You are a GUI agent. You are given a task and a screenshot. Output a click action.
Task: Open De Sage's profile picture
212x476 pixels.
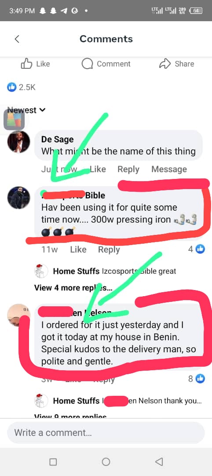coord(19,142)
